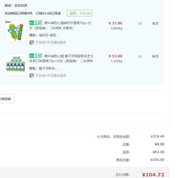Click the x1 quantity text
Image resolution: width=178 pixels, height=178 pixels.
tap(140, 56)
